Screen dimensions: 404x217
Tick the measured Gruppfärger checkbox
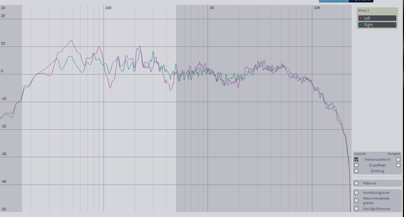tap(356, 165)
